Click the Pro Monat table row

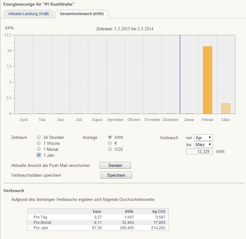[x=98, y=222]
